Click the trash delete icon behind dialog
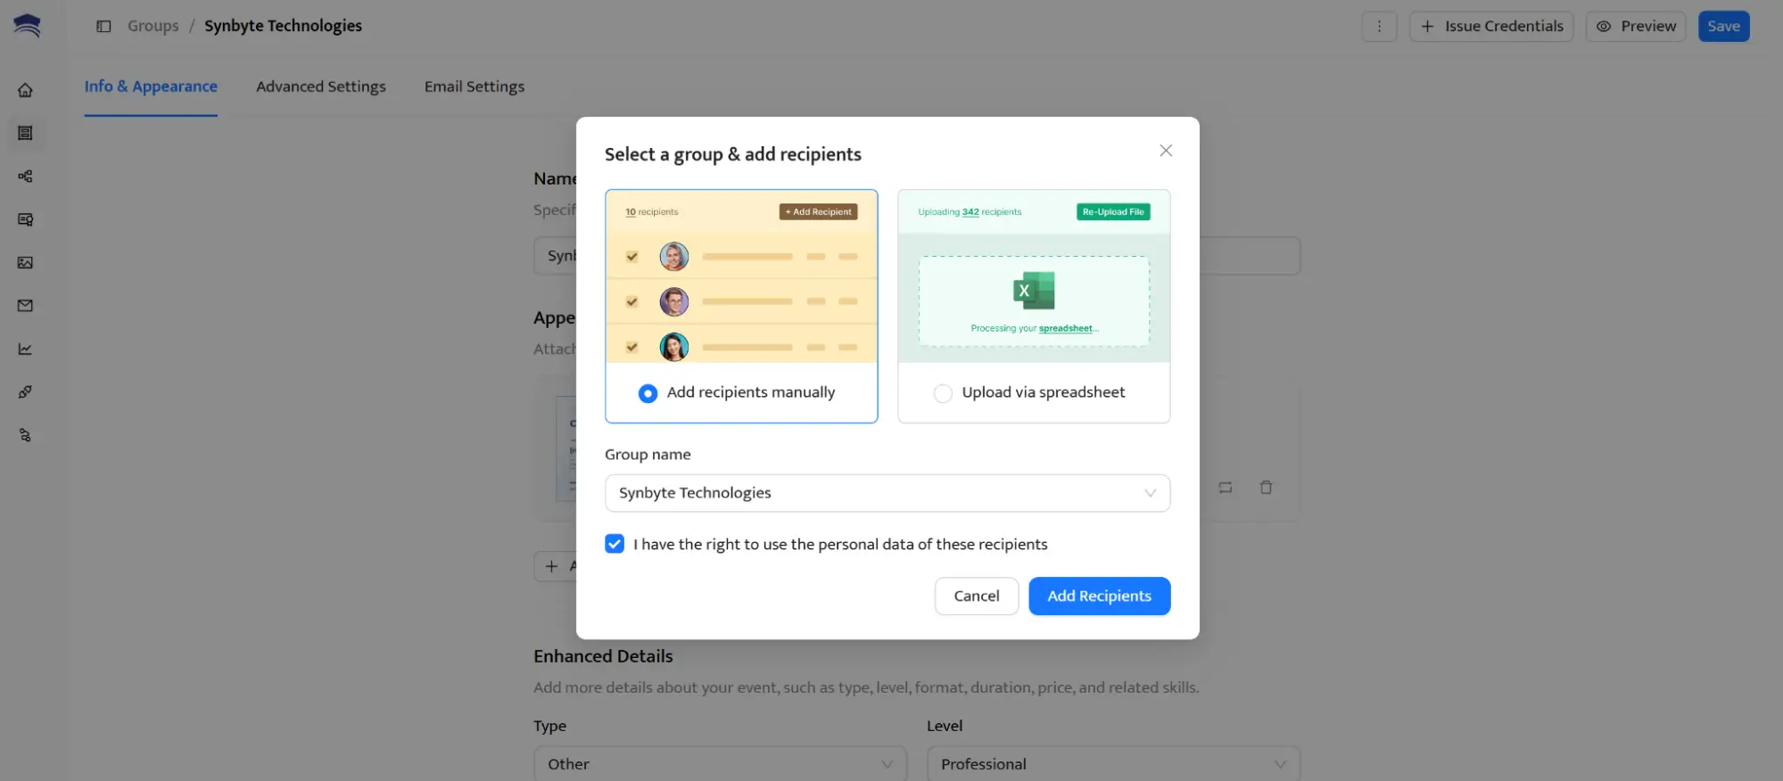 1266,488
